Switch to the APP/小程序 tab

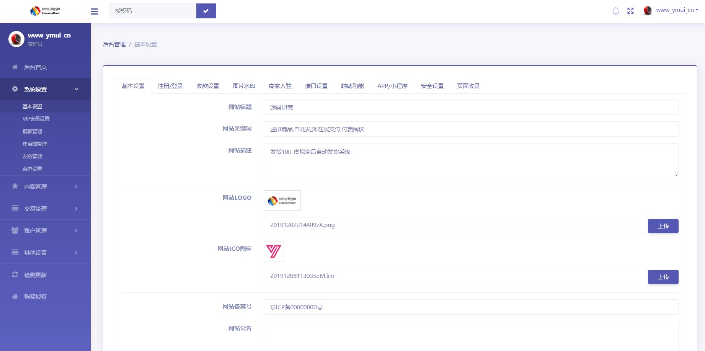[x=393, y=86]
